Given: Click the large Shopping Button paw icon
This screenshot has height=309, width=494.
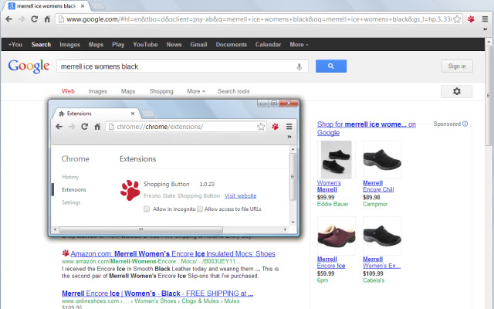Looking at the screenshot, I should (130, 190).
